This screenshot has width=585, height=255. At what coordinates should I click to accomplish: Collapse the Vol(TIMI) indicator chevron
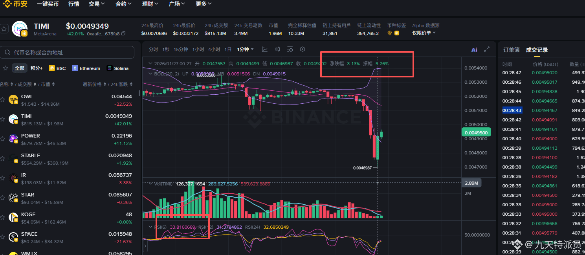point(150,183)
